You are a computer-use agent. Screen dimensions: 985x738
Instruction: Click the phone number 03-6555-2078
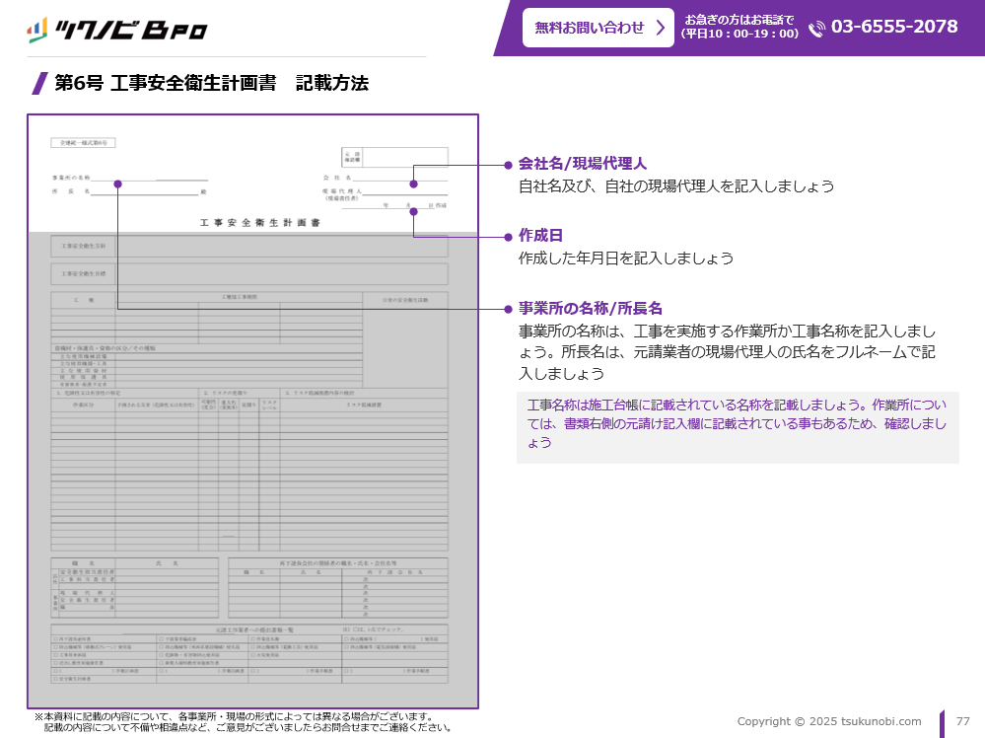click(x=894, y=27)
